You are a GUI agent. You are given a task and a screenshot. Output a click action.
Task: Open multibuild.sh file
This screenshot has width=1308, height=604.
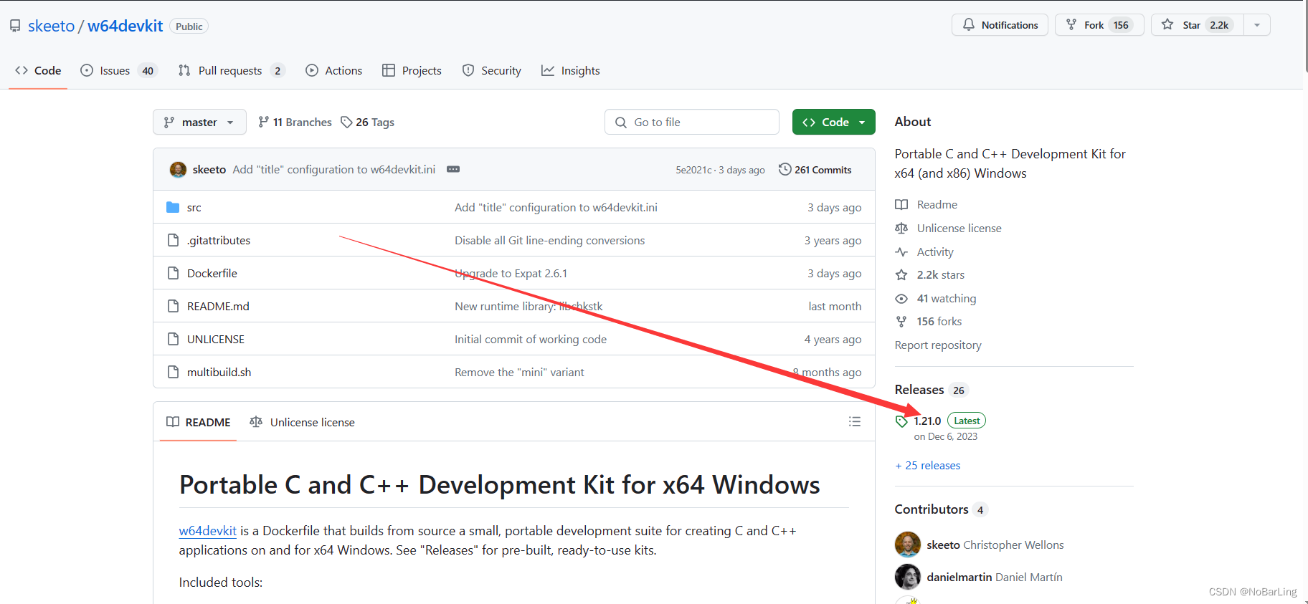click(219, 372)
